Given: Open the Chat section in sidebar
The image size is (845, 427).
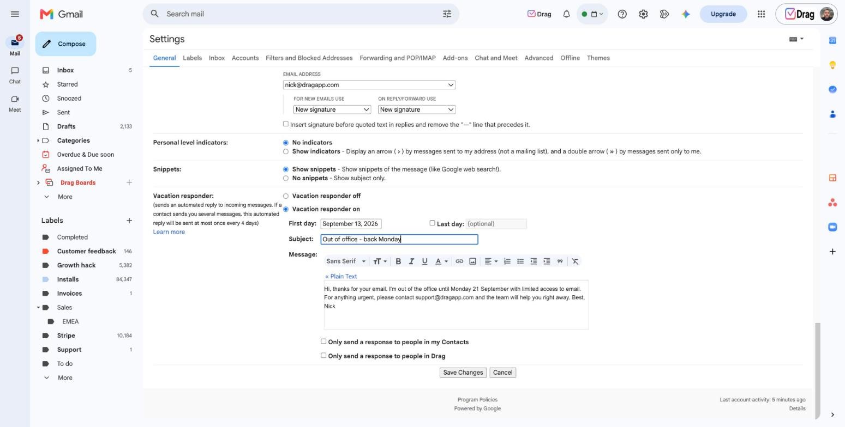Looking at the screenshot, I should click(x=15, y=75).
